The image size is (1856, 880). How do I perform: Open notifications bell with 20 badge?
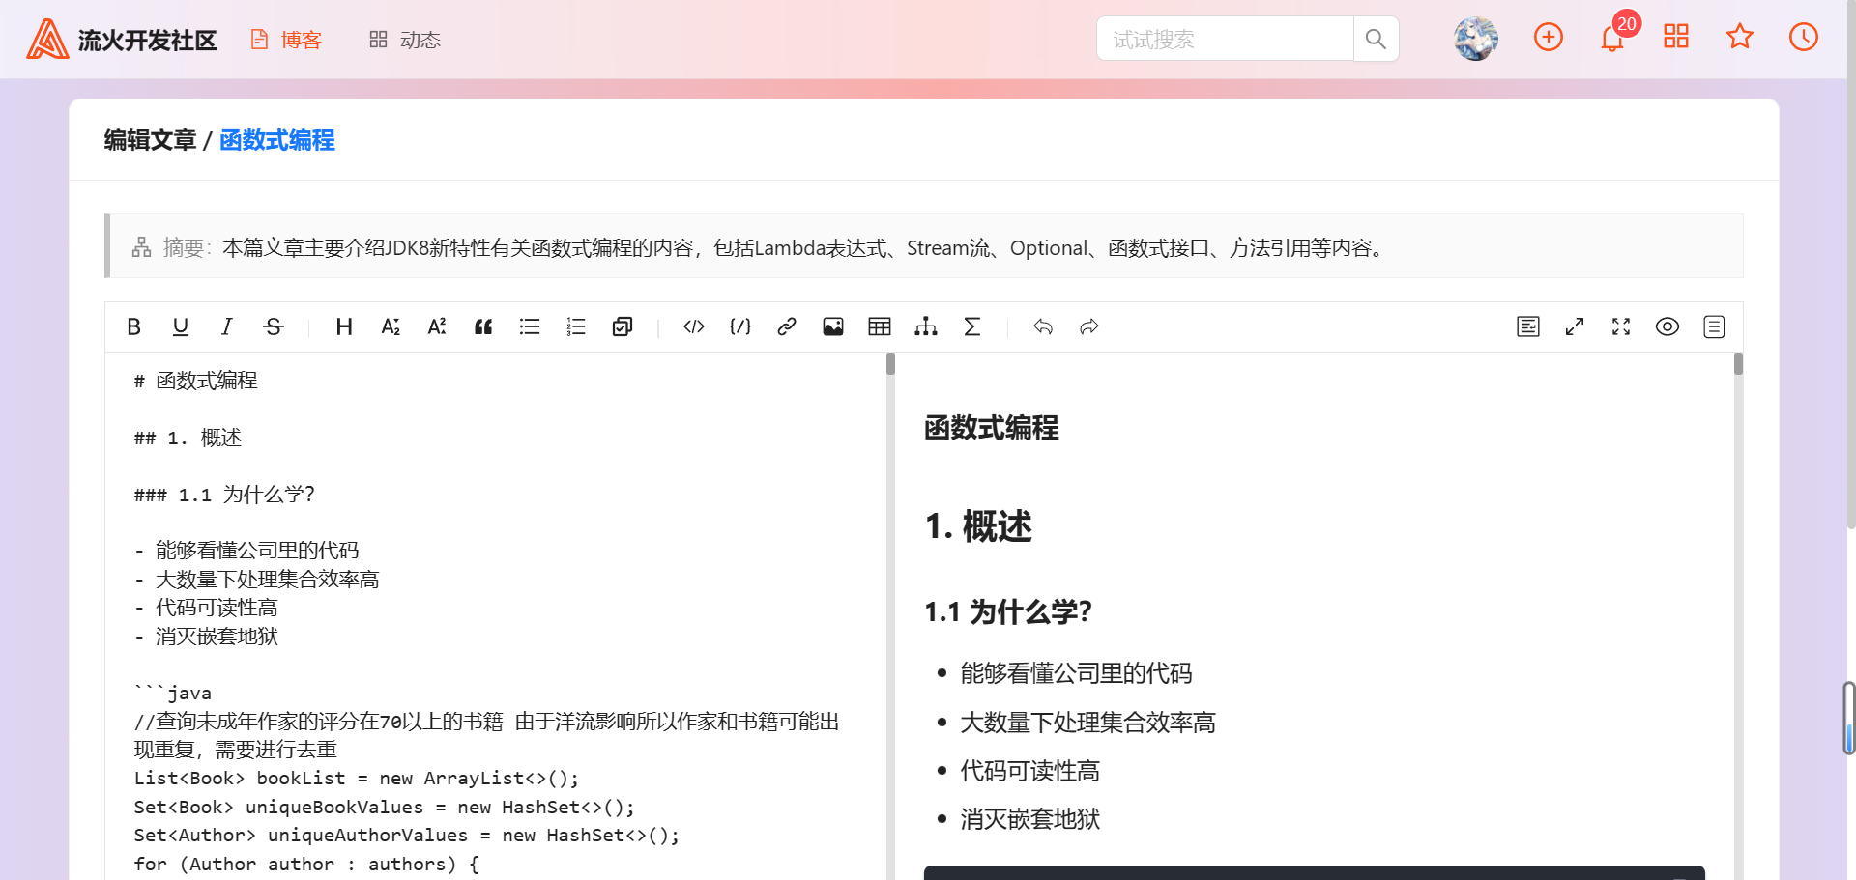point(1614,37)
